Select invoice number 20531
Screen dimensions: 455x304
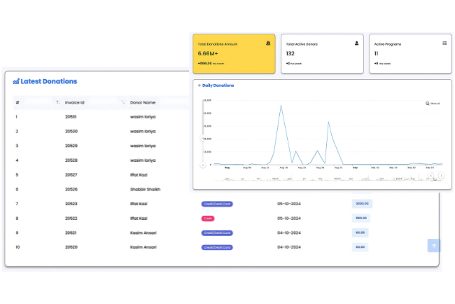71,117
